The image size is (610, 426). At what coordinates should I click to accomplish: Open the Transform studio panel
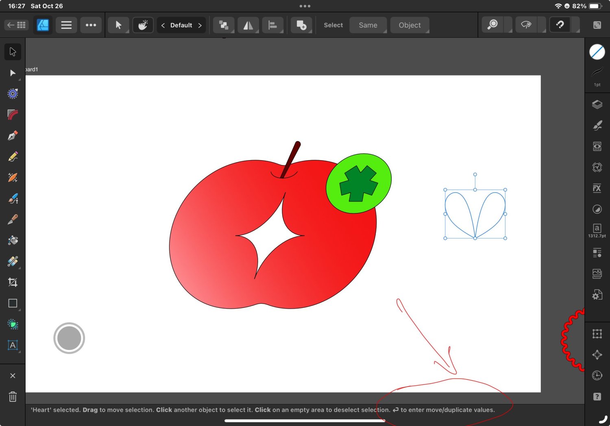597,334
